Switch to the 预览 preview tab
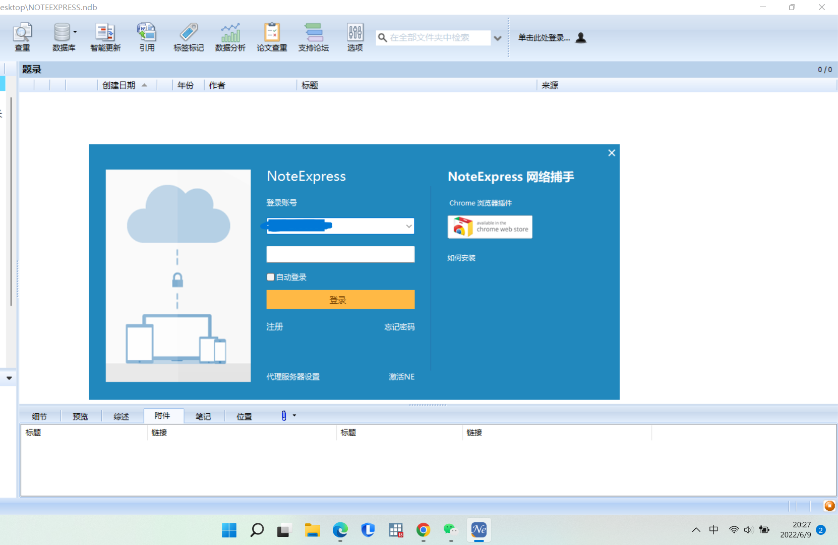 click(80, 416)
